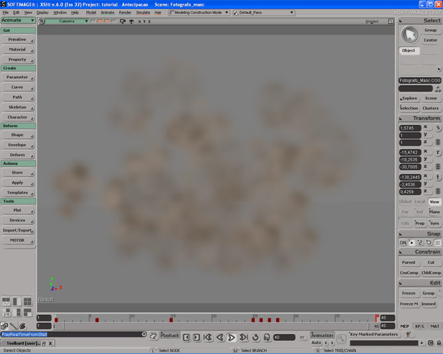Click the Freeze button in Edit panel

click(409, 293)
